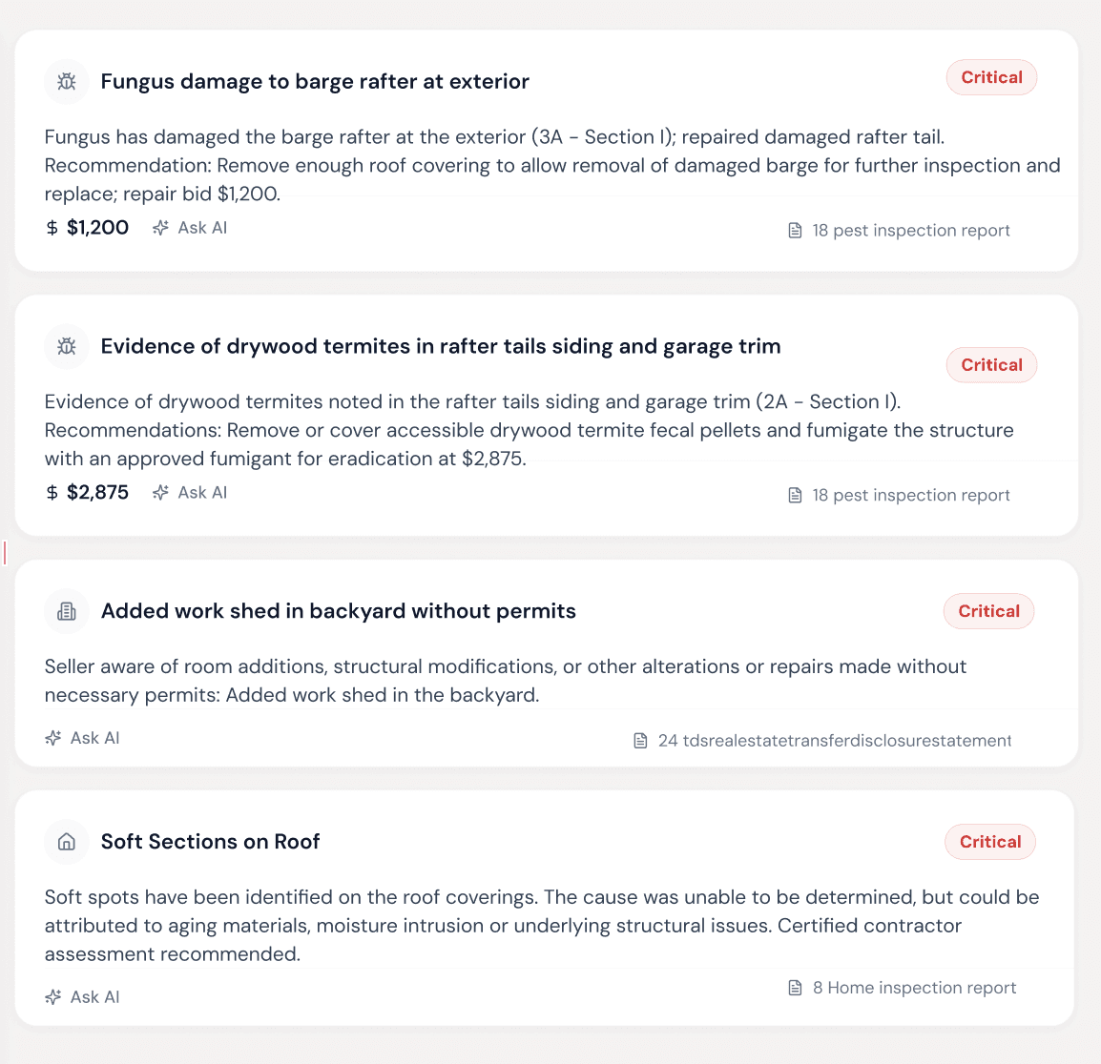Click the Soft Sections on Roof card title
1101x1064 pixels.
click(210, 842)
